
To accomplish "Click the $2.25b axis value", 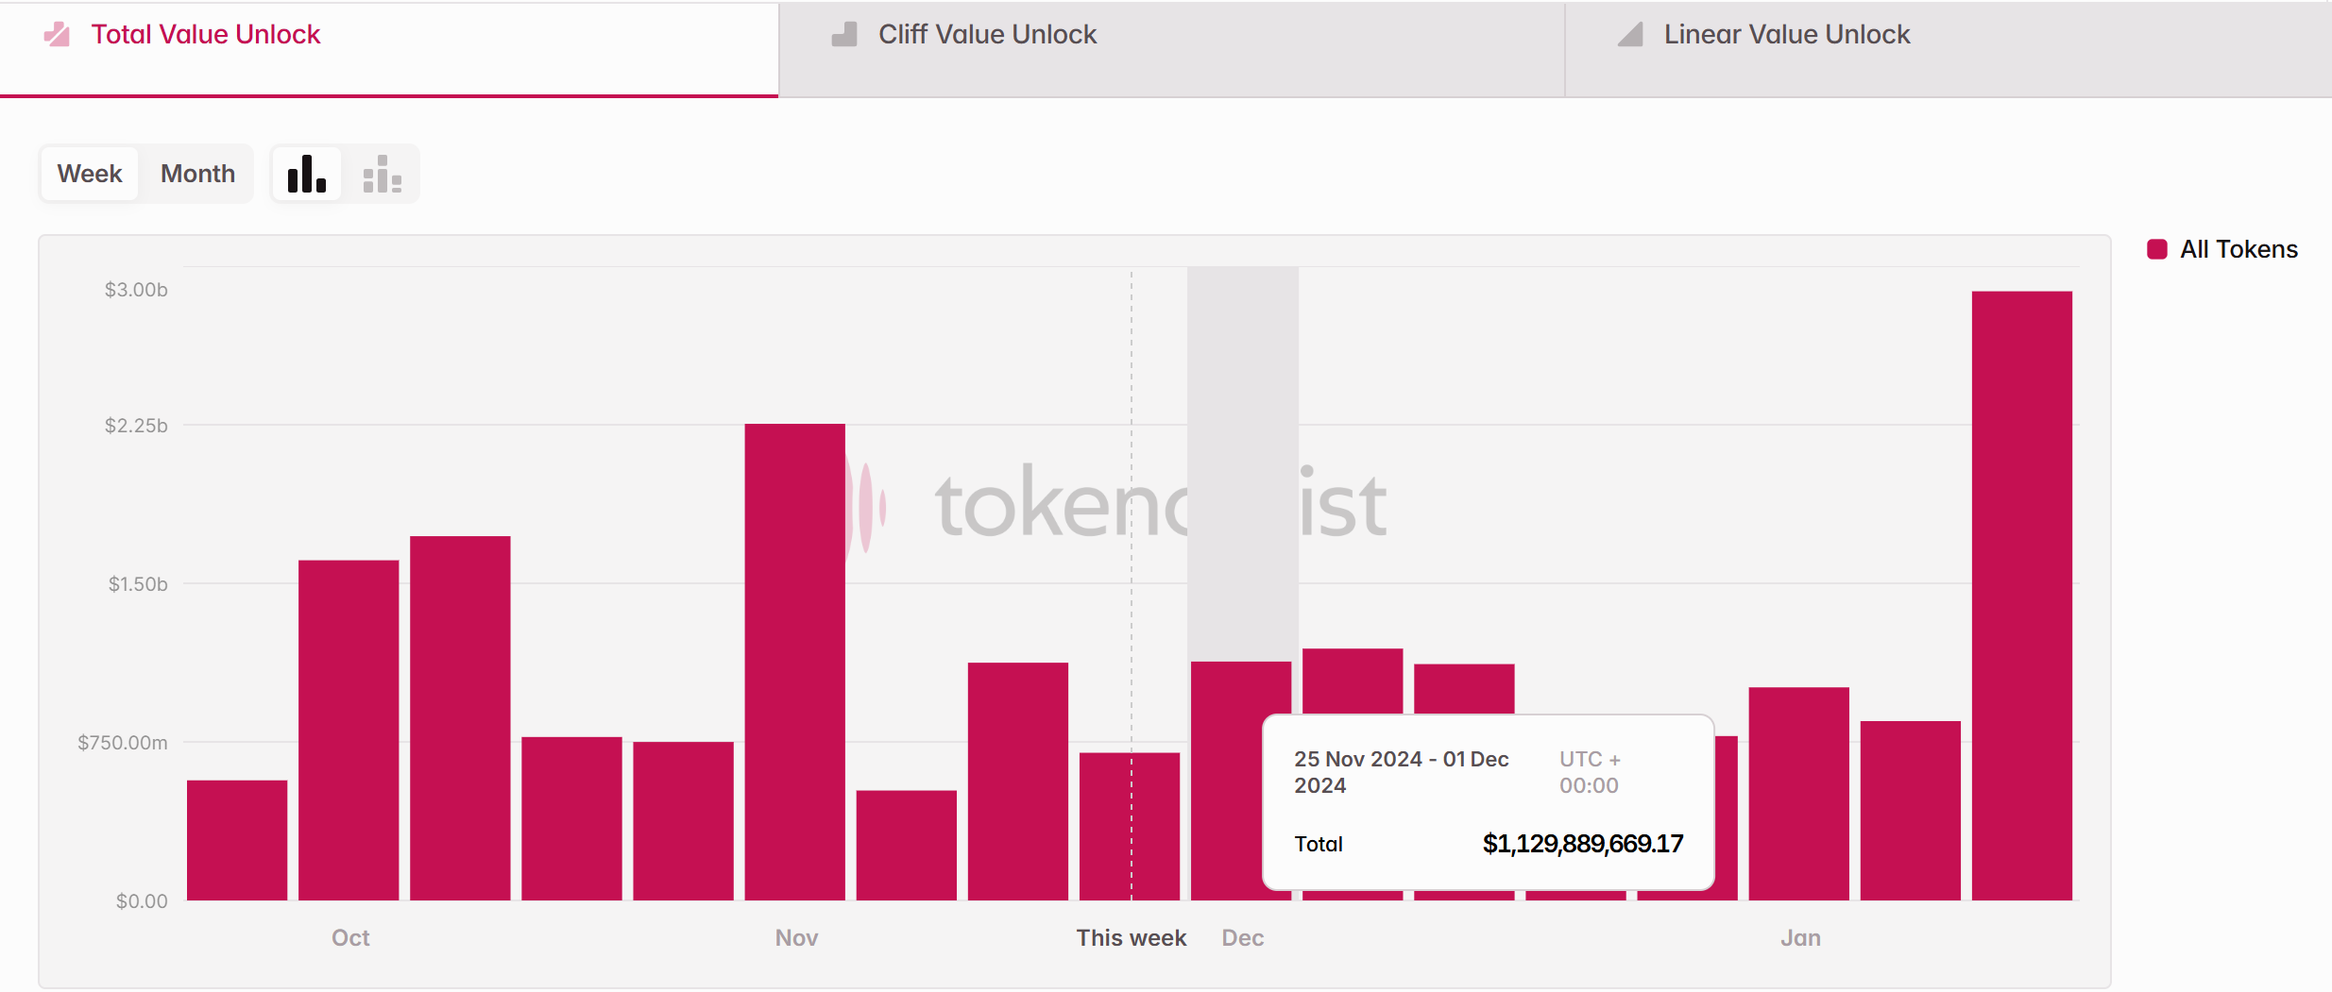I will 136,426.
